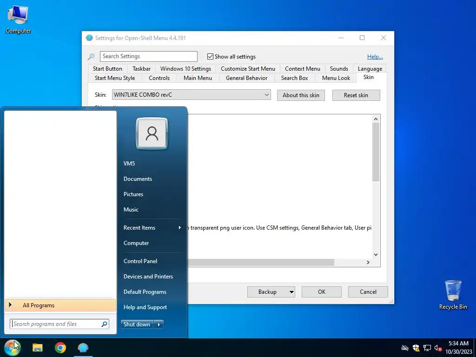Open Default Programs in Start menu
This screenshot has height=357, width=476.
pos(152,292)
